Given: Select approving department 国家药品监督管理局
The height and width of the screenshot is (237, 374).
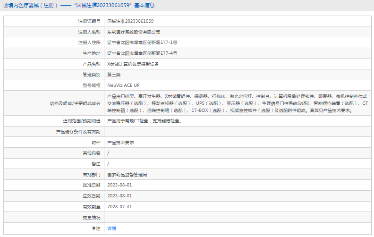Looking at the screenshot, I should pyautogui.click(x=127, y=175).
